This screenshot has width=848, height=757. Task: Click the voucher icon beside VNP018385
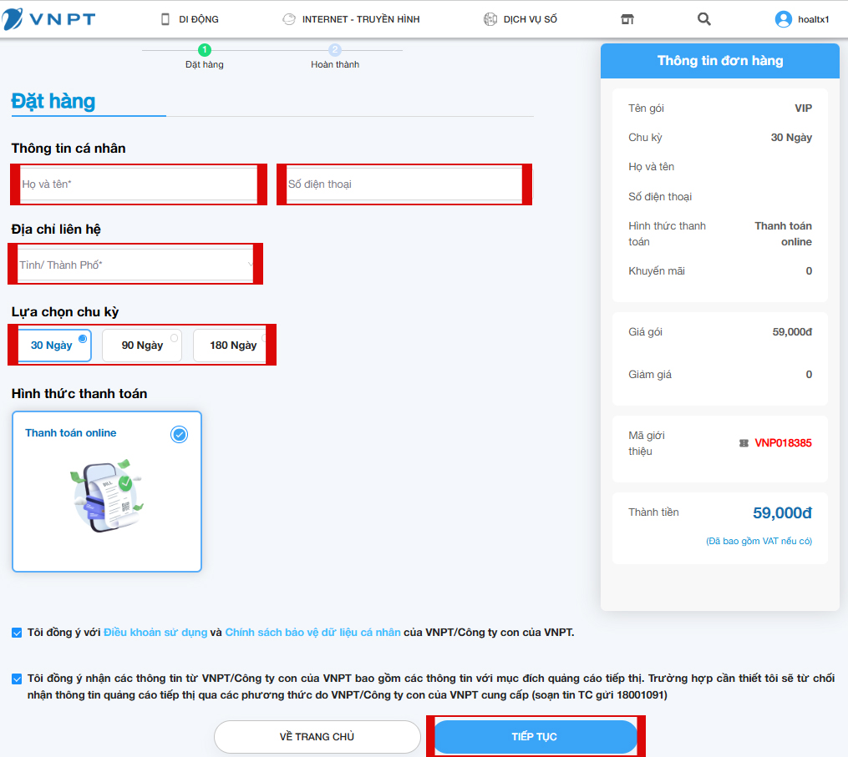(744, 443)
